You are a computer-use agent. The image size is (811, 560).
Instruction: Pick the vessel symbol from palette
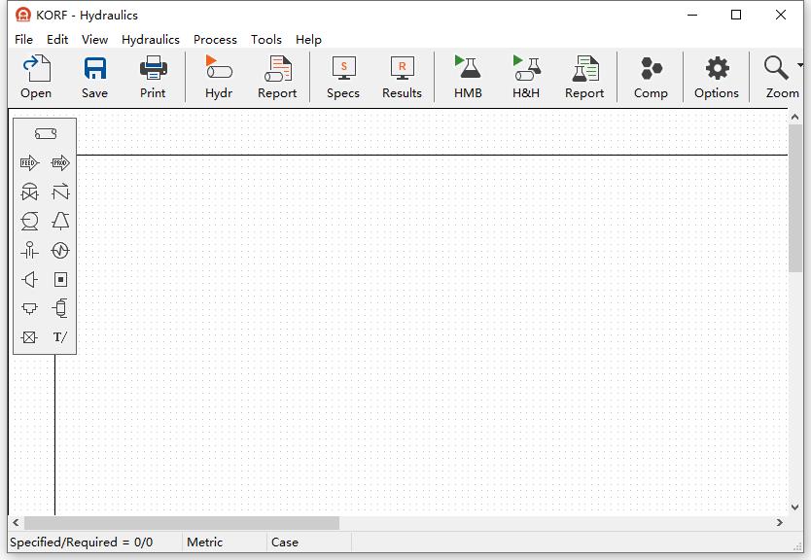click(x=60, y=309)
